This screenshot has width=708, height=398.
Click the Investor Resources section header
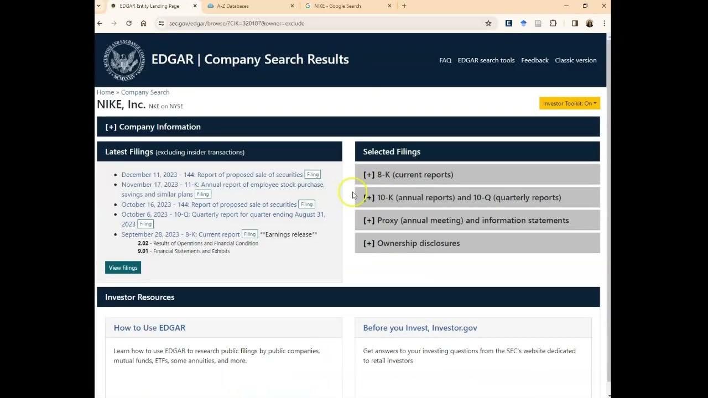point(348,297)
